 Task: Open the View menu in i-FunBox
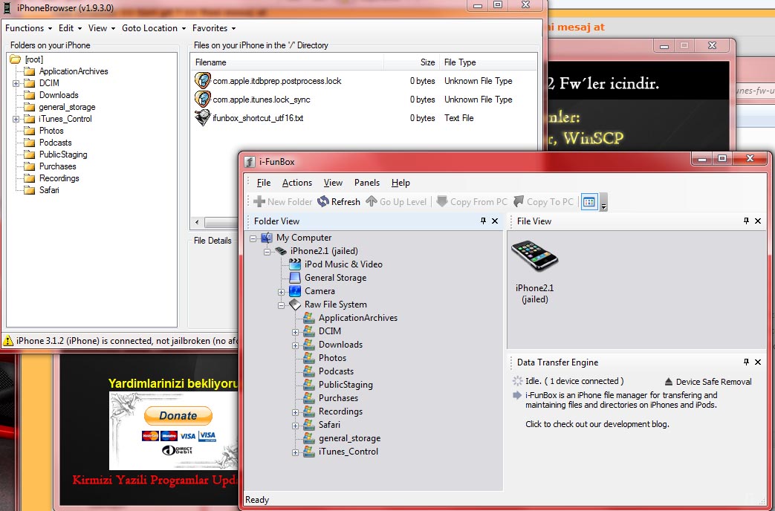click(x=333, y=183)
